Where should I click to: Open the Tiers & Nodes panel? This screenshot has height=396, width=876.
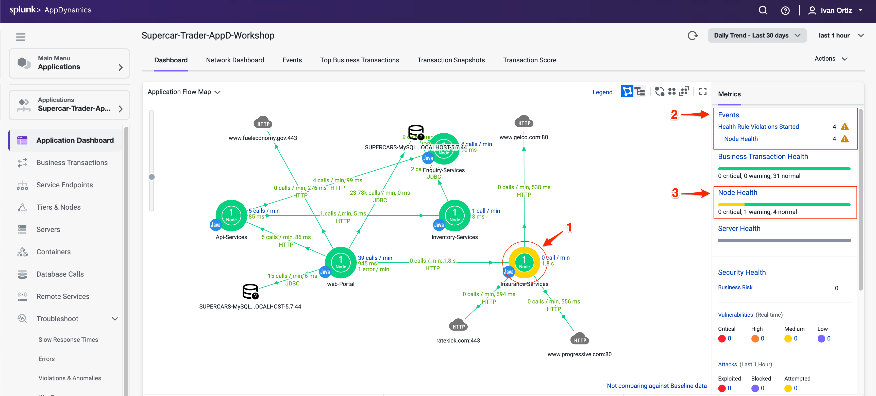click(58, 207)
